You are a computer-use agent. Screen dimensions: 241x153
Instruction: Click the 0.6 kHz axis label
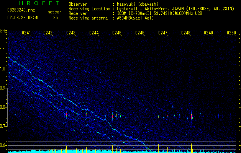[x=3, y=145]
